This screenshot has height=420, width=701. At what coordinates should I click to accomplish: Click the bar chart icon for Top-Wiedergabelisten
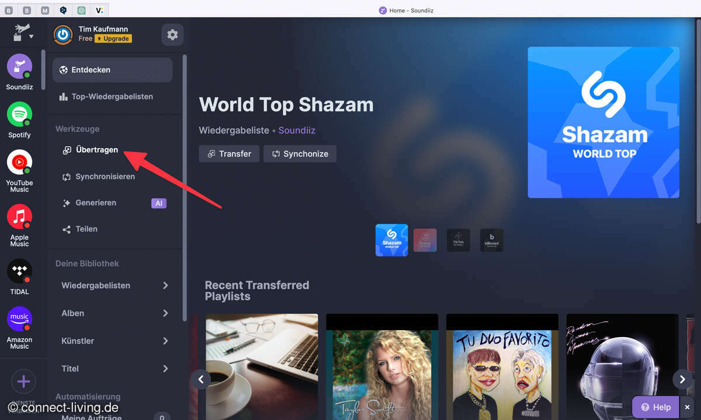coord(64,97)
